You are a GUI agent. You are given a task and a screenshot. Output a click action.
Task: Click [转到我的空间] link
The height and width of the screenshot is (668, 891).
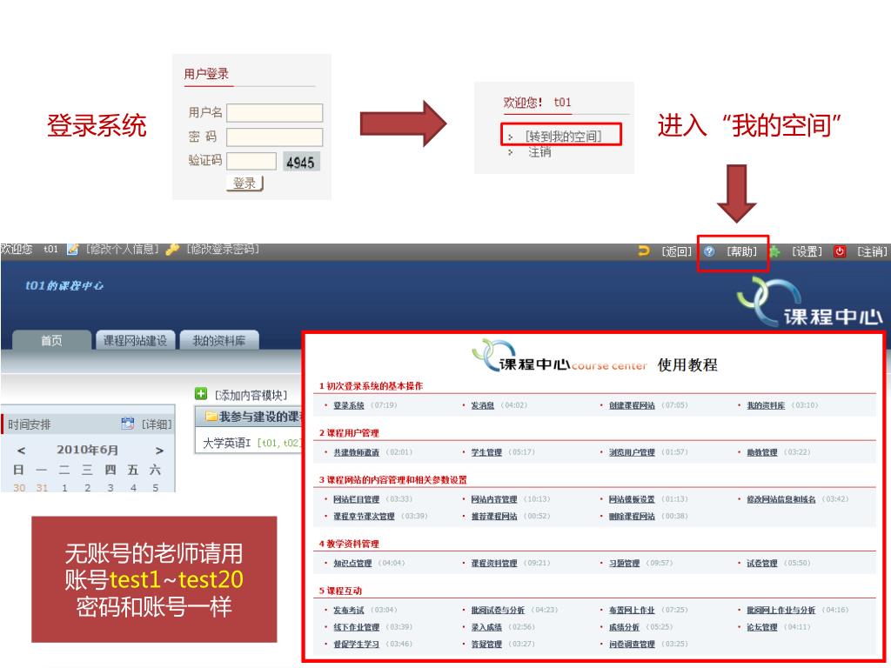click(x=563, y=136)
